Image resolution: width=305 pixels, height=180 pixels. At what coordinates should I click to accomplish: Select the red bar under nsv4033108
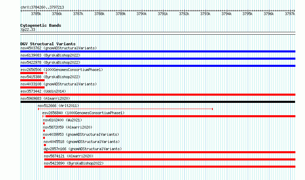point(32,87)
